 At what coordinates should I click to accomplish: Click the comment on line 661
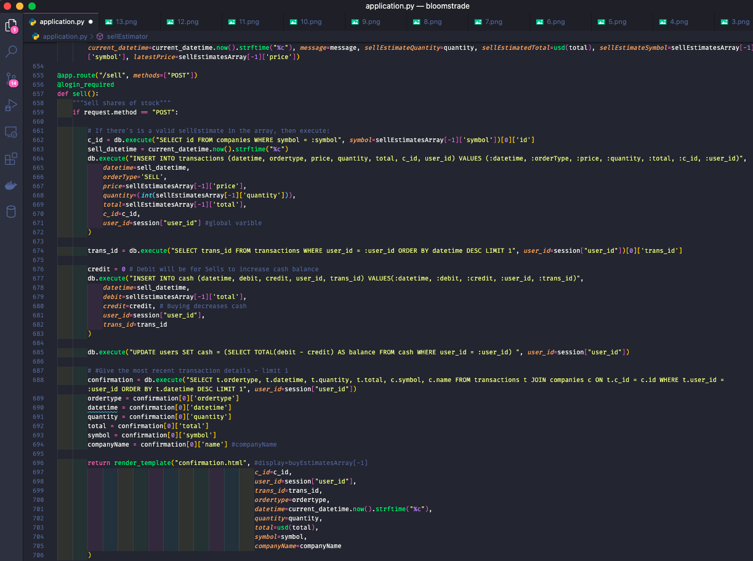pyautogui.click(x=209, y=130)
